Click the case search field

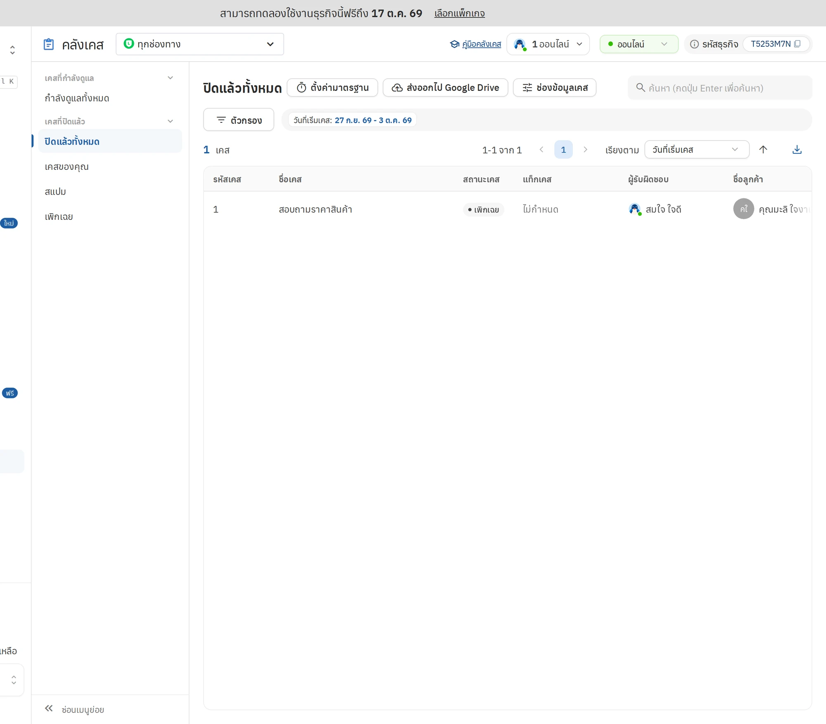[720, 88]
